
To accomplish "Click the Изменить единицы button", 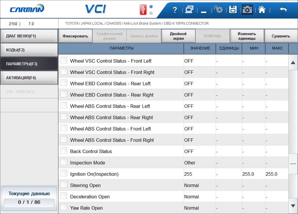I will pos(247,36).
